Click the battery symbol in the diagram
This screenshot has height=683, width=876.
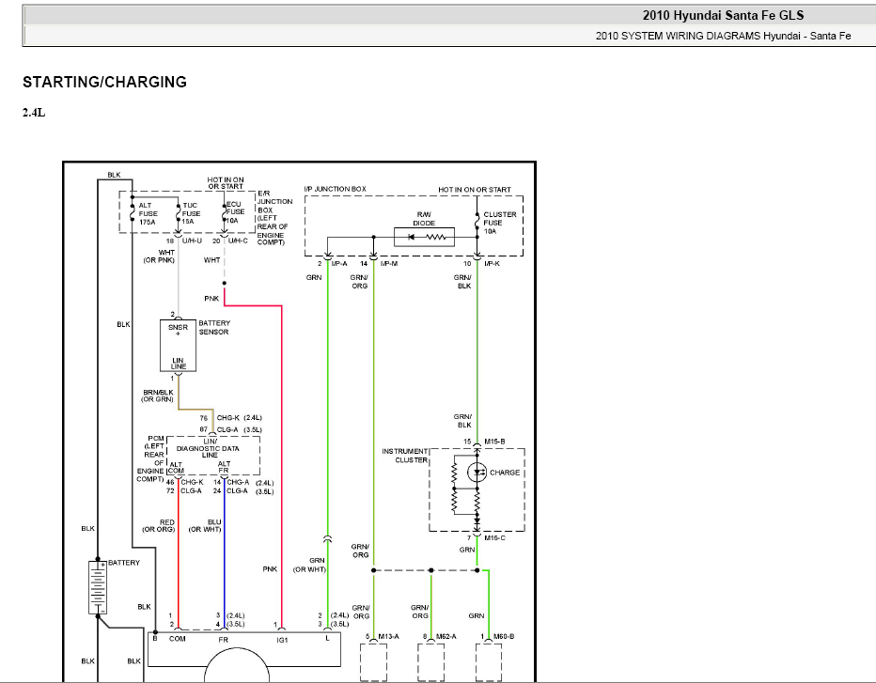(x=98, y=587)
